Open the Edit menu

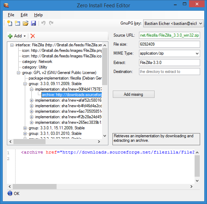[x=24, y=15]
